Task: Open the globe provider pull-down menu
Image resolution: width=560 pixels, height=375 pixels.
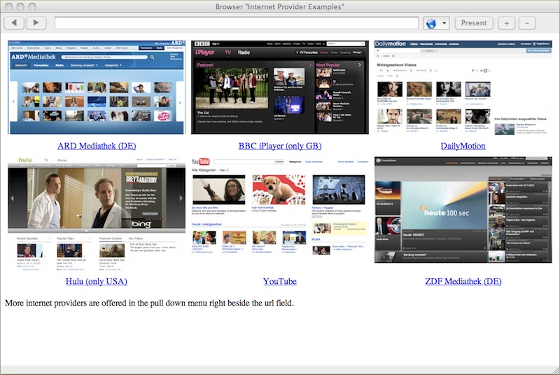Action: pos(436,23)
